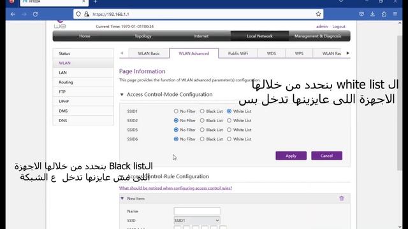Open Management & Diagnosis menu
Image resolution: width=408 pixels, height=229 pixels.
317,36
